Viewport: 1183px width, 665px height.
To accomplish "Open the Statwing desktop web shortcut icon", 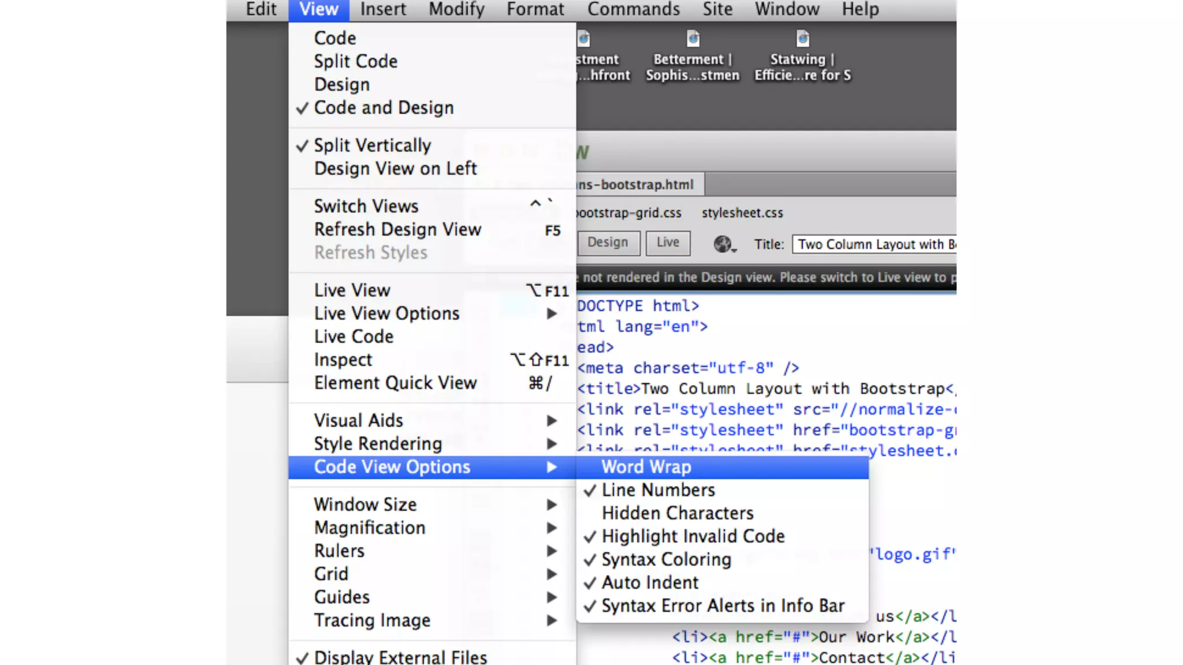I will (802, 39).
